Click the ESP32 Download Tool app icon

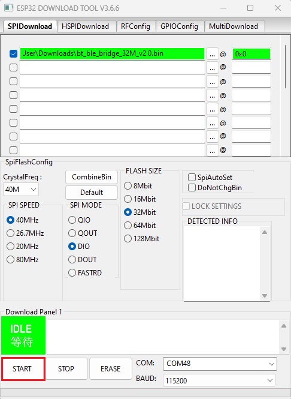[x=8, y=8]
